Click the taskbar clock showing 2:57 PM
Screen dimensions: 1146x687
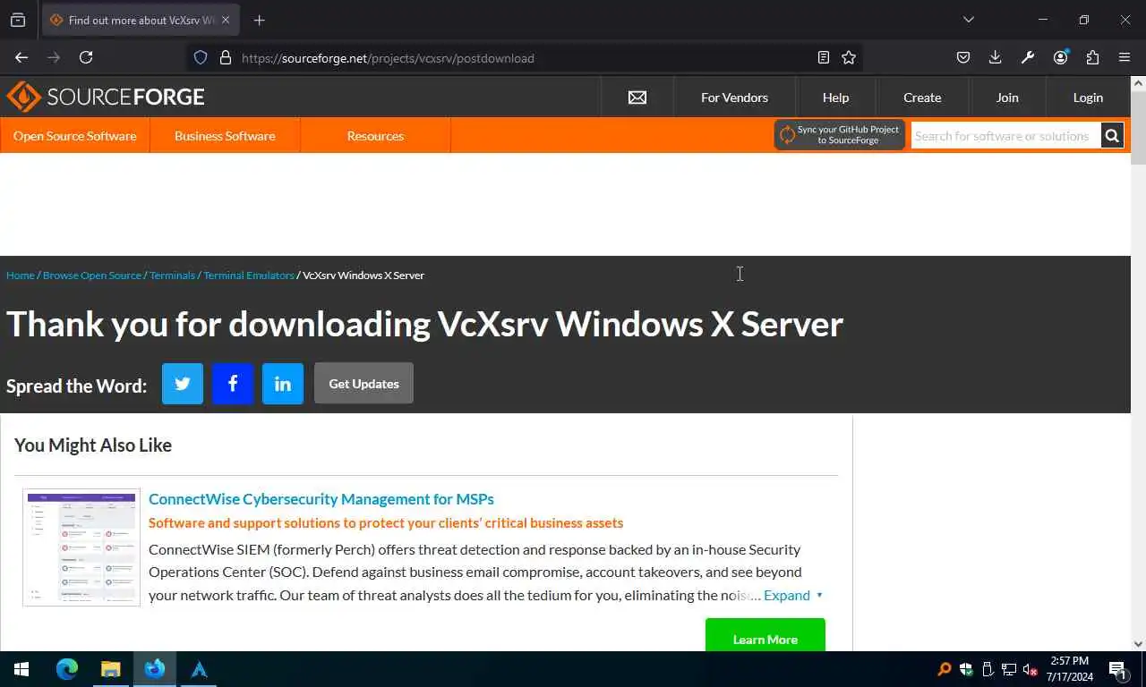click(1070, 669)
